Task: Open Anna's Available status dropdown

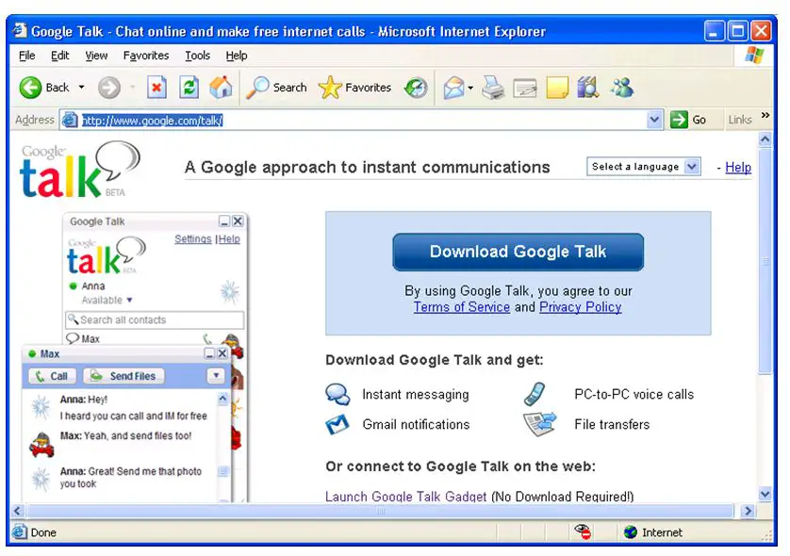Action: click(x=107, y=301)
